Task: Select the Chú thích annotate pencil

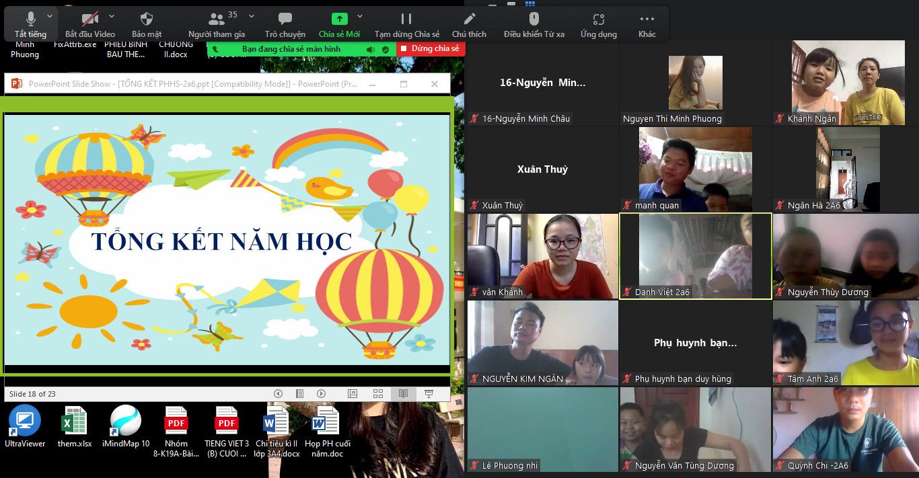Action: [469, 24]
